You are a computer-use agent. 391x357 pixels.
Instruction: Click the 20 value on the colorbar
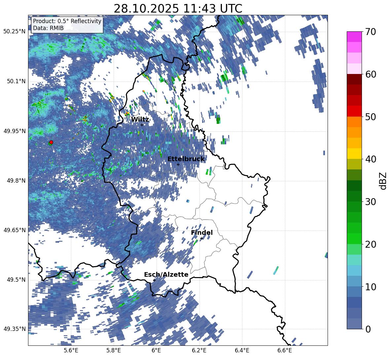pyautogui.click(x=371, y=244)
